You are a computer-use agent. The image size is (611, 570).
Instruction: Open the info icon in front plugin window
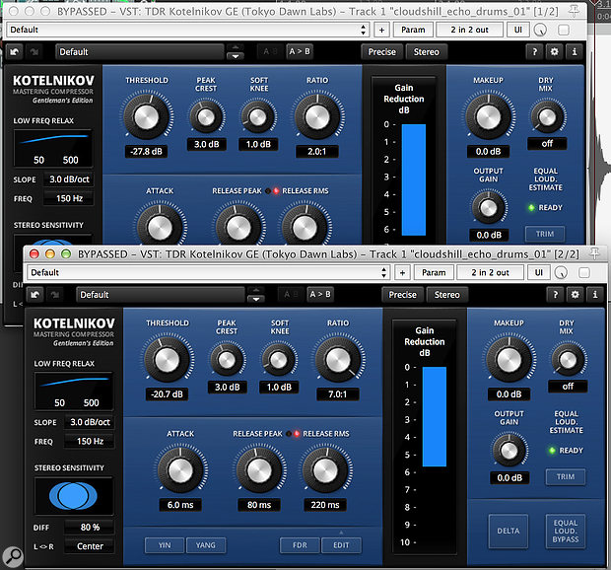pos(595,295)
